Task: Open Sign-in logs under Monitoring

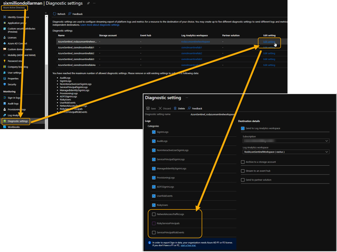Action: point(12,97)
